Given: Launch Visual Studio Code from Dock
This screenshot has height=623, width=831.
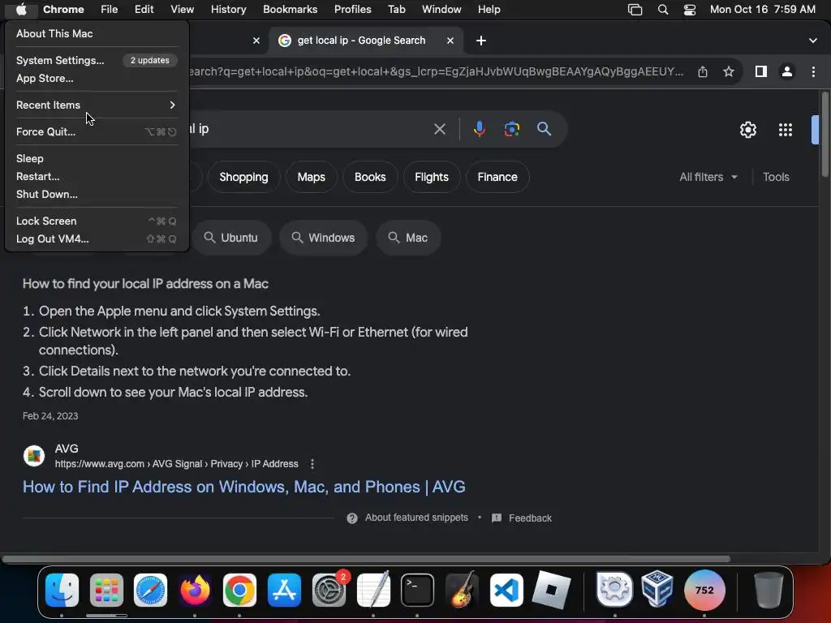Looking at the screenshot, I should (x=506, y=590).
